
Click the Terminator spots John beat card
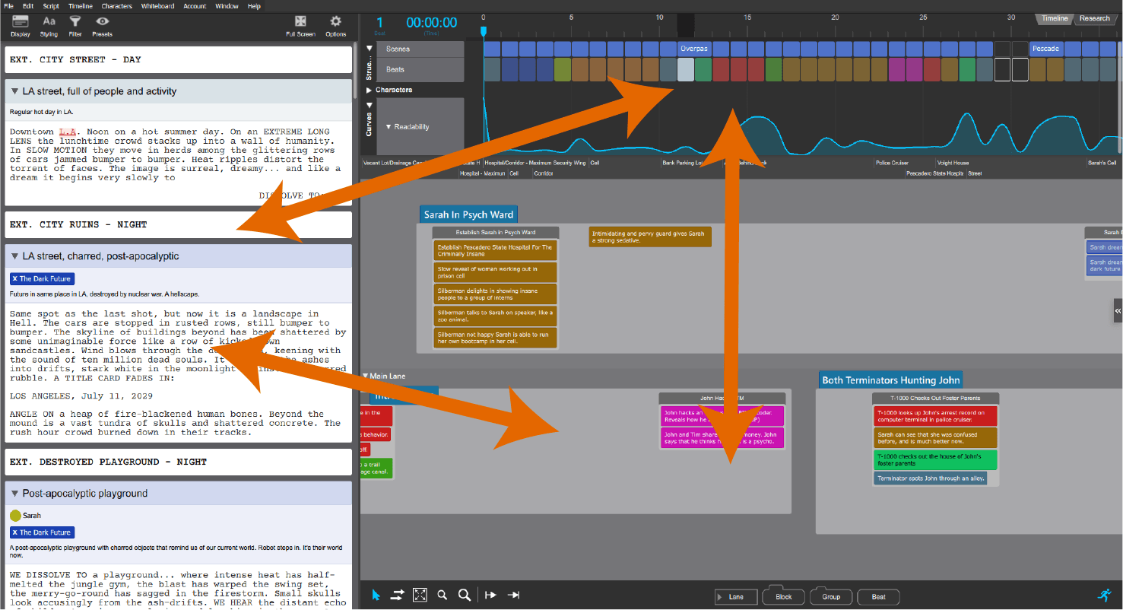(931, 478)
